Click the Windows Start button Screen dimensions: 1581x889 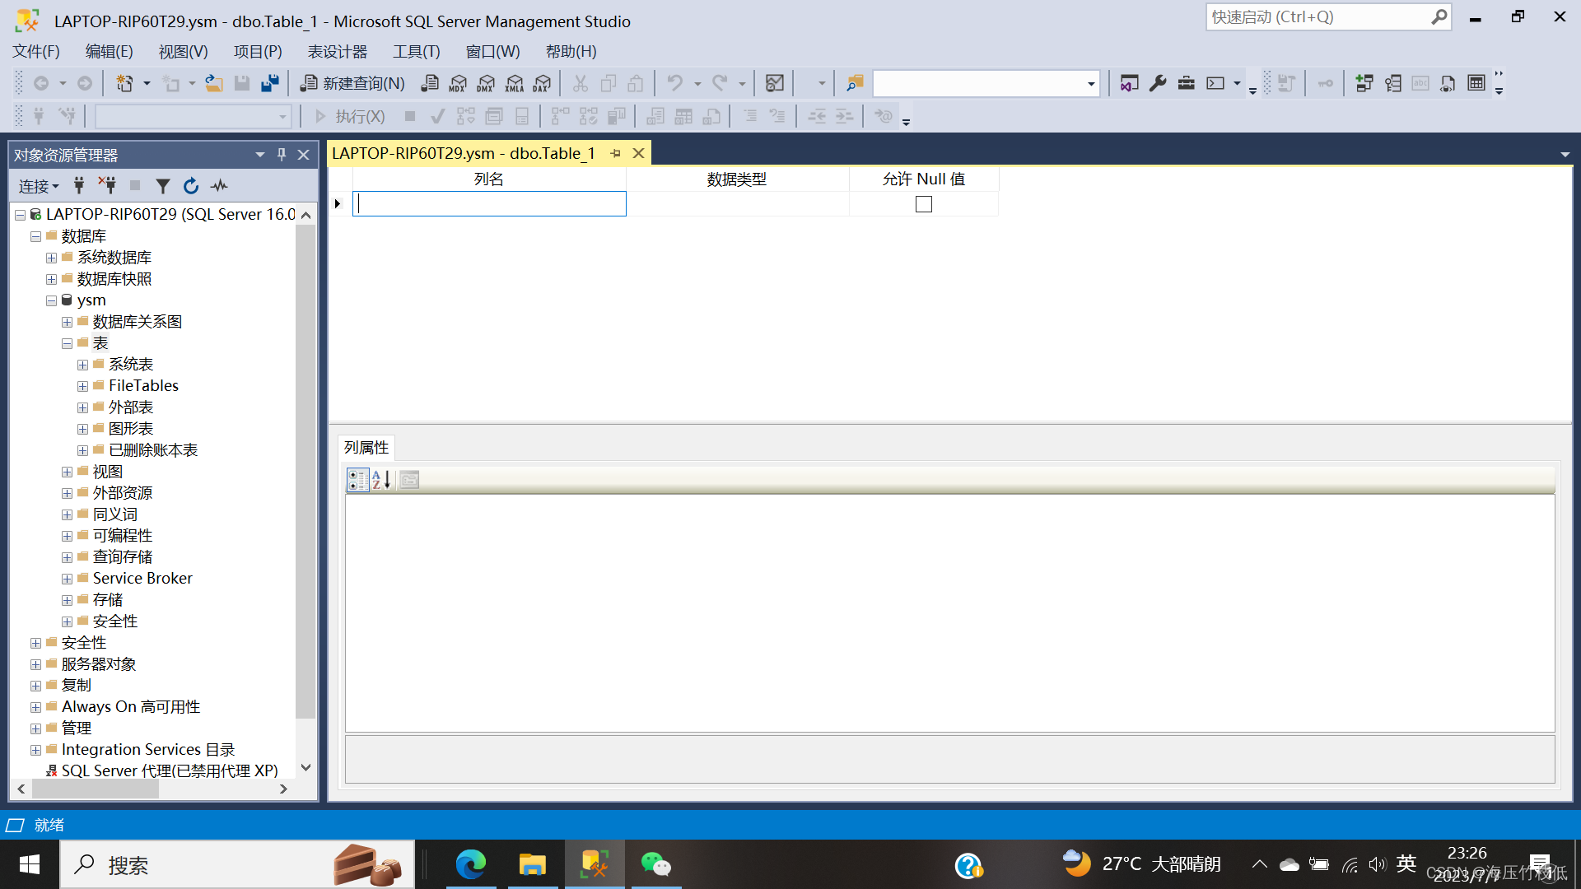coord(30,864)
